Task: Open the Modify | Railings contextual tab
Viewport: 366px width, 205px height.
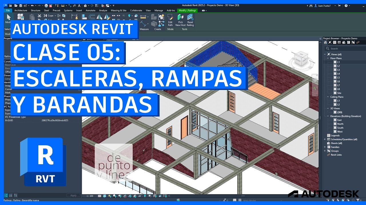Action: tap(187, 11)
